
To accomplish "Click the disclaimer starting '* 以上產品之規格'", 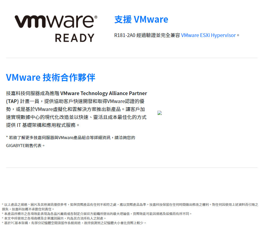I will point(130,205).
